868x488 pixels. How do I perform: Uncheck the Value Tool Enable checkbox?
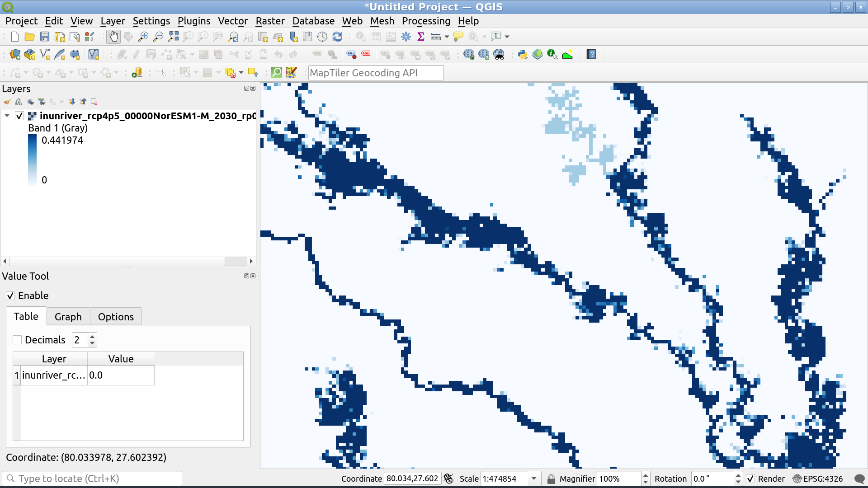click(10, 296)
